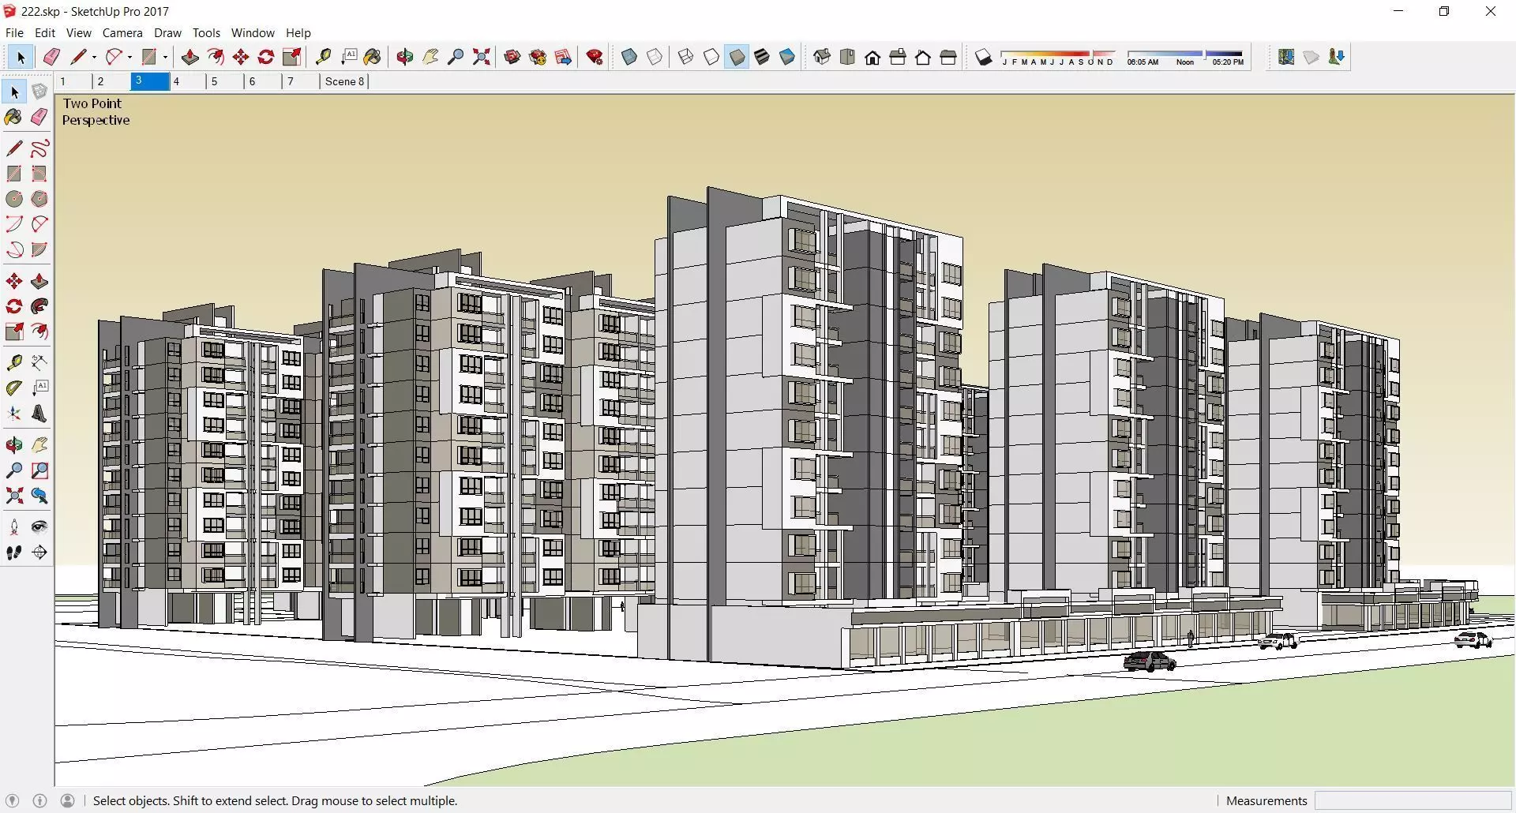
Task: Expand the Rectangle shape dropdown arrow
Action: [165, 57]
